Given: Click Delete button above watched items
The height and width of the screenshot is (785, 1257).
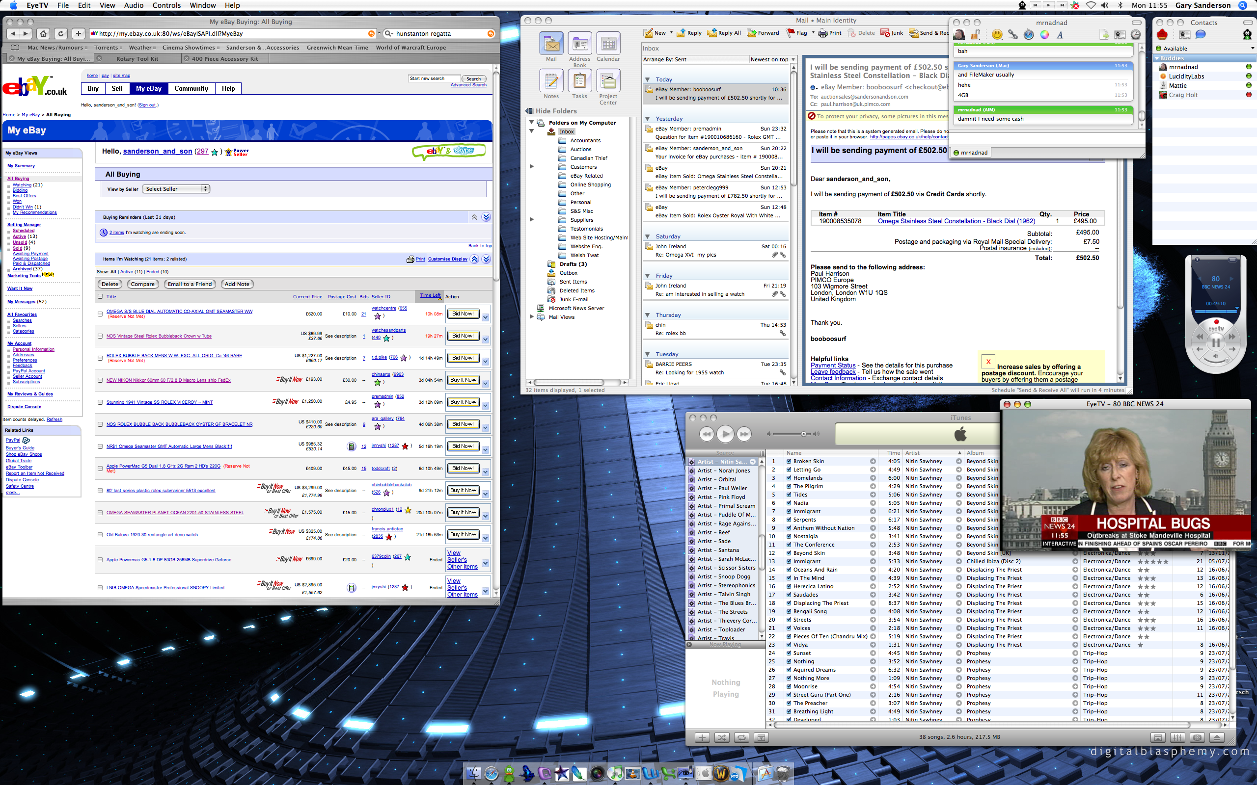Looking at the screenshot, I should (x=109, y=284).
